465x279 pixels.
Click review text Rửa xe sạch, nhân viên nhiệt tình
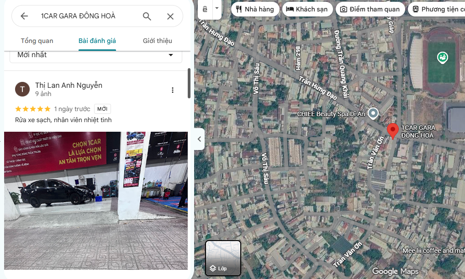click(63, 120)
